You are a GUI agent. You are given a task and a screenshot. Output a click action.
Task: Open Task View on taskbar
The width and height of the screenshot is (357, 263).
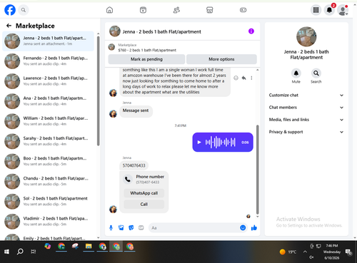tap(34, 252)
